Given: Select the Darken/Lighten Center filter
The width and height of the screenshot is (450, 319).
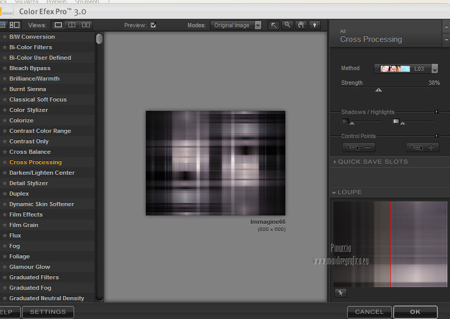Looking at the screenshot, I should coord(42,173).
